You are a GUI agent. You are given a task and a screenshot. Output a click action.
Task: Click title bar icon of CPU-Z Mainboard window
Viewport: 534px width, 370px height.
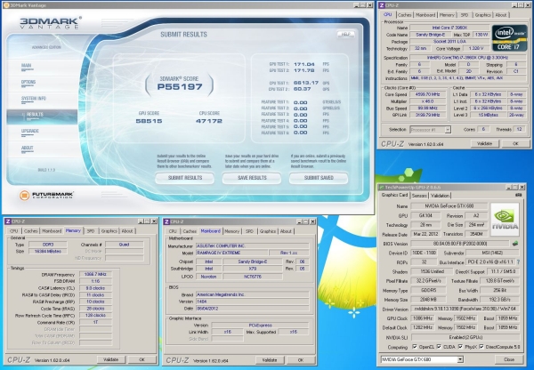pos(167,222)
